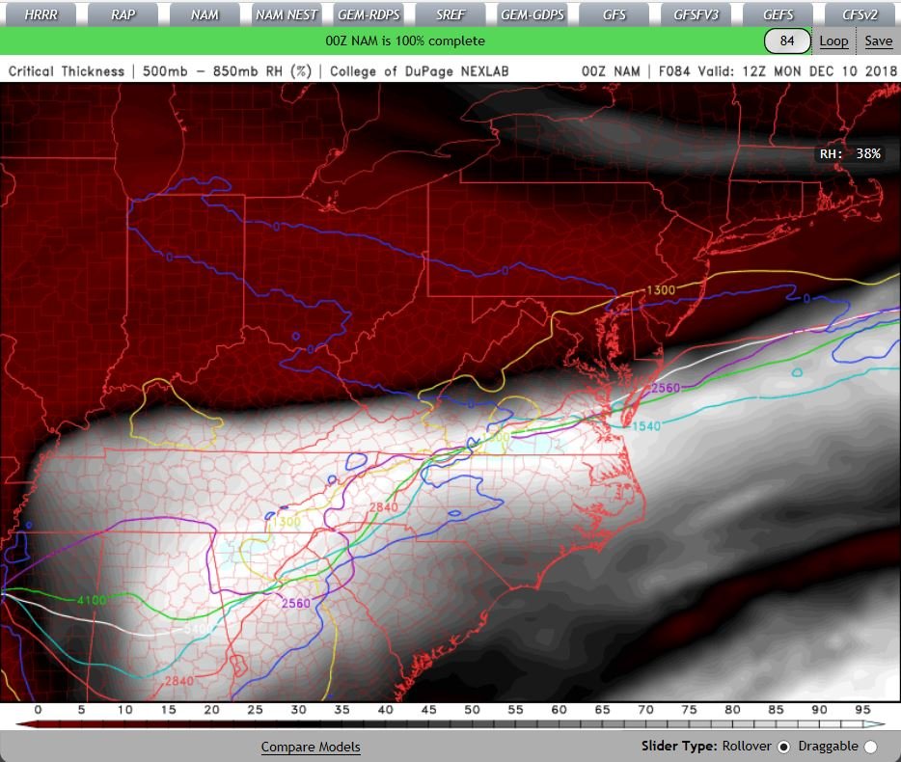Open the NAM model tab
The image size is (901, 762).
[x=205, y=14]
